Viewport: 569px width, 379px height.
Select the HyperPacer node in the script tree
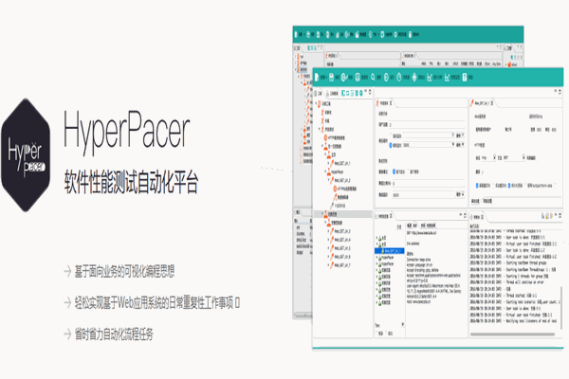[x=337, y=171]
